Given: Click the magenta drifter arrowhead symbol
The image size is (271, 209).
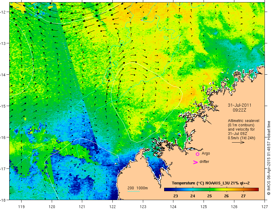Looking at the screenshot, I should tap(196, 162).
